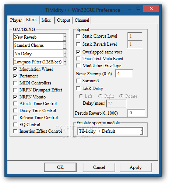Open the No Delay dropdown
The width and height of the screenshot is (169, 184).
tap(40, 53)
